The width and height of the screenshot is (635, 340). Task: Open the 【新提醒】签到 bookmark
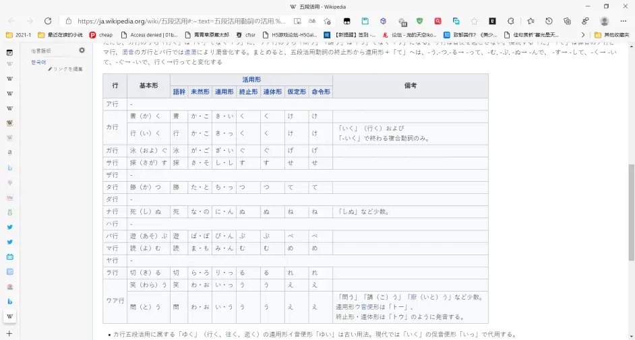350,35
